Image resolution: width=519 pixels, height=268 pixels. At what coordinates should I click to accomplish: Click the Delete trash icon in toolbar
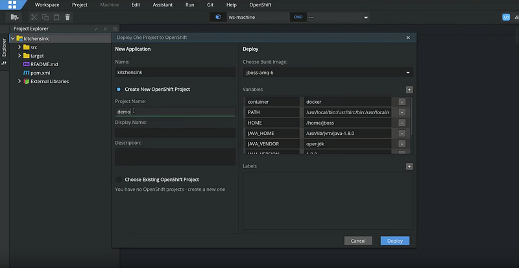pyautogui.click(x=67, y=18)
